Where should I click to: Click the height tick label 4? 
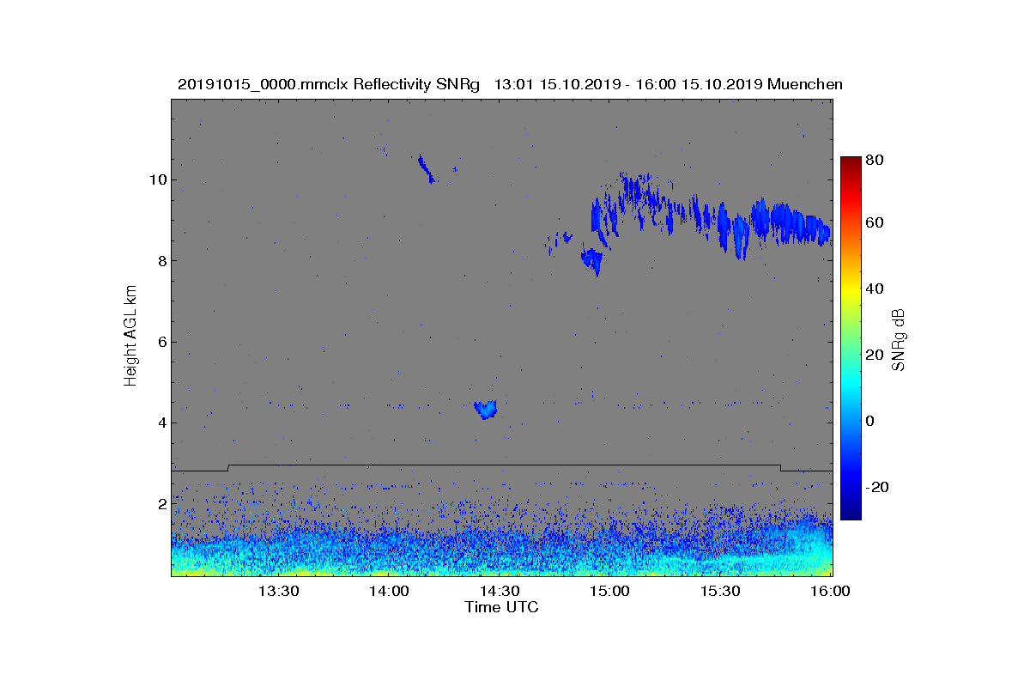[161, 423]
